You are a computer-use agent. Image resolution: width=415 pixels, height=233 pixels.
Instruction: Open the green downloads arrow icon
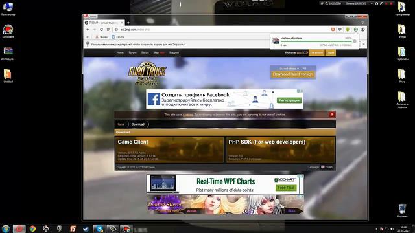(348, 30)
